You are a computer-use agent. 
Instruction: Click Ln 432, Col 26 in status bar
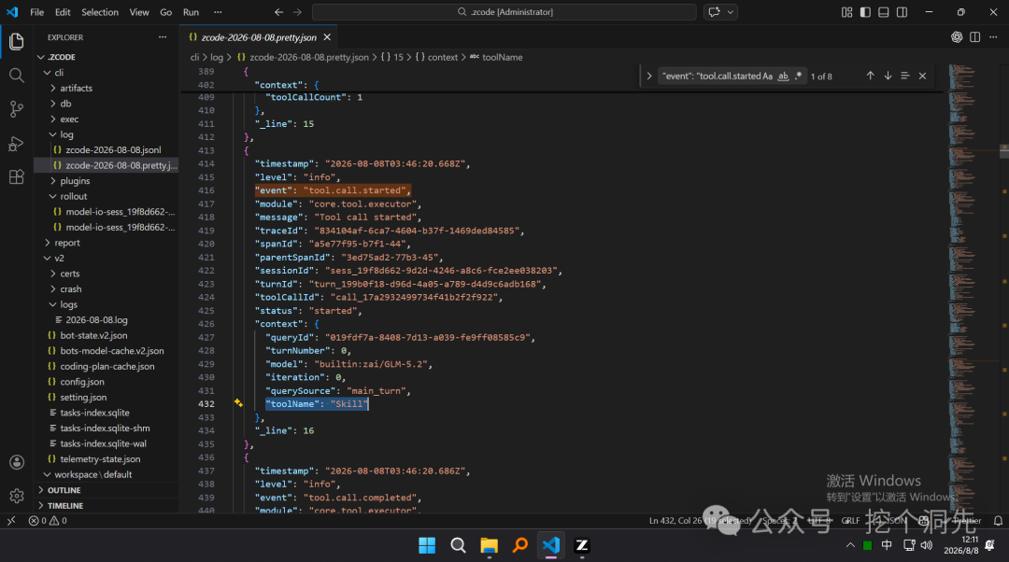700,521
